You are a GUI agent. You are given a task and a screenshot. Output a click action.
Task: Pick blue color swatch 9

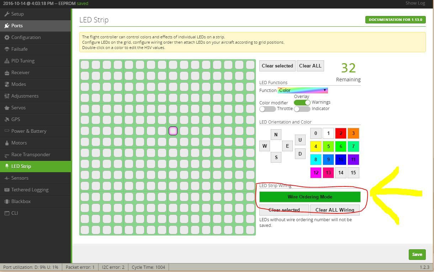point(328,159)
